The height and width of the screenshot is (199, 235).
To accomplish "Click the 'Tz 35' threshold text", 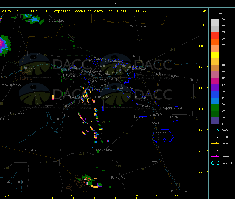I will click(140, 11).
